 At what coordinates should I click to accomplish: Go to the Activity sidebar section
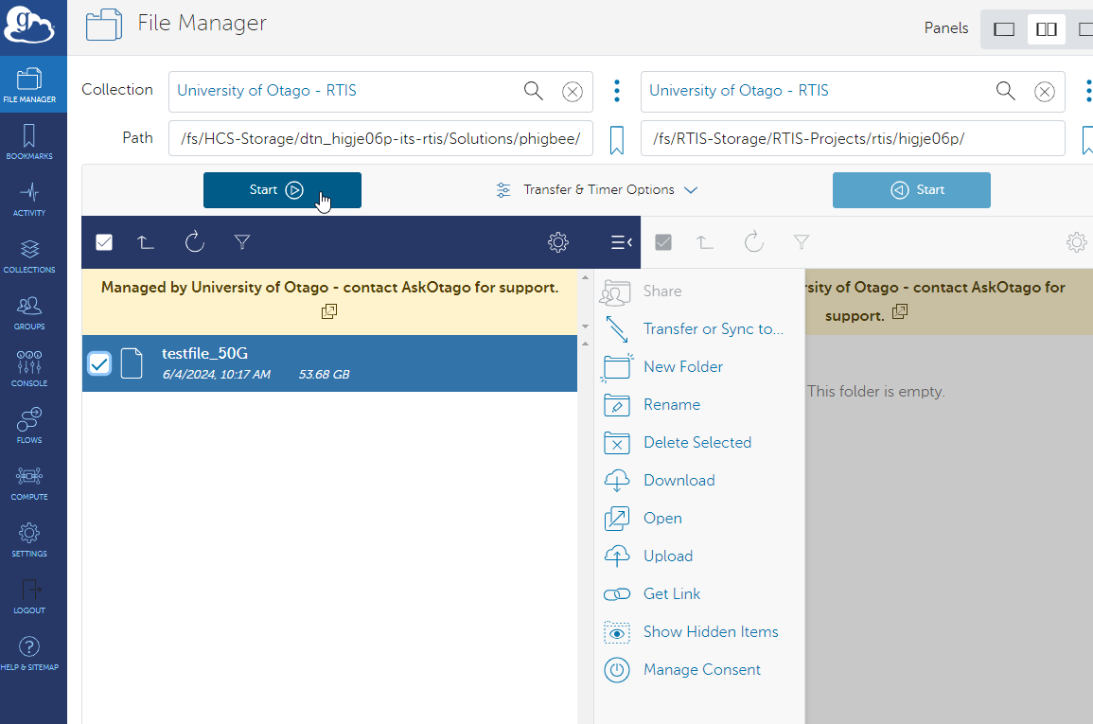pos(29,198)
